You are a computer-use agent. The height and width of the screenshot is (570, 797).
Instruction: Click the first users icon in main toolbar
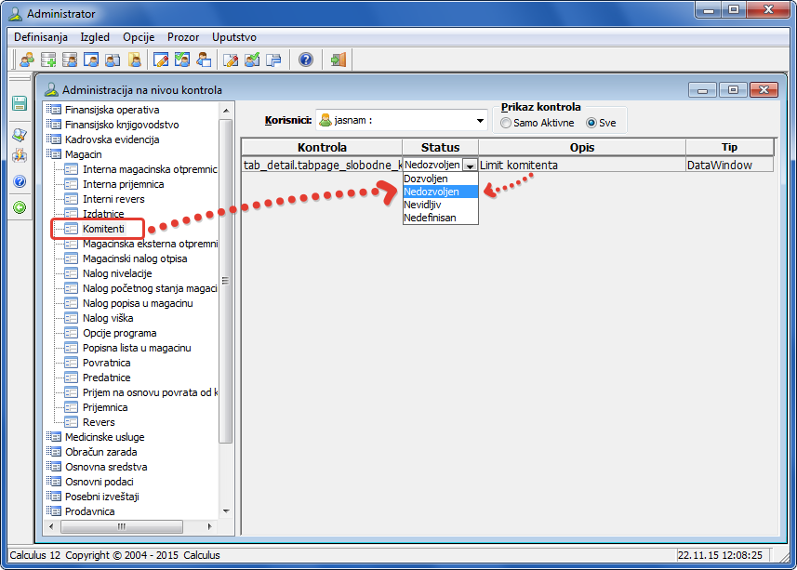coord(27,60)
